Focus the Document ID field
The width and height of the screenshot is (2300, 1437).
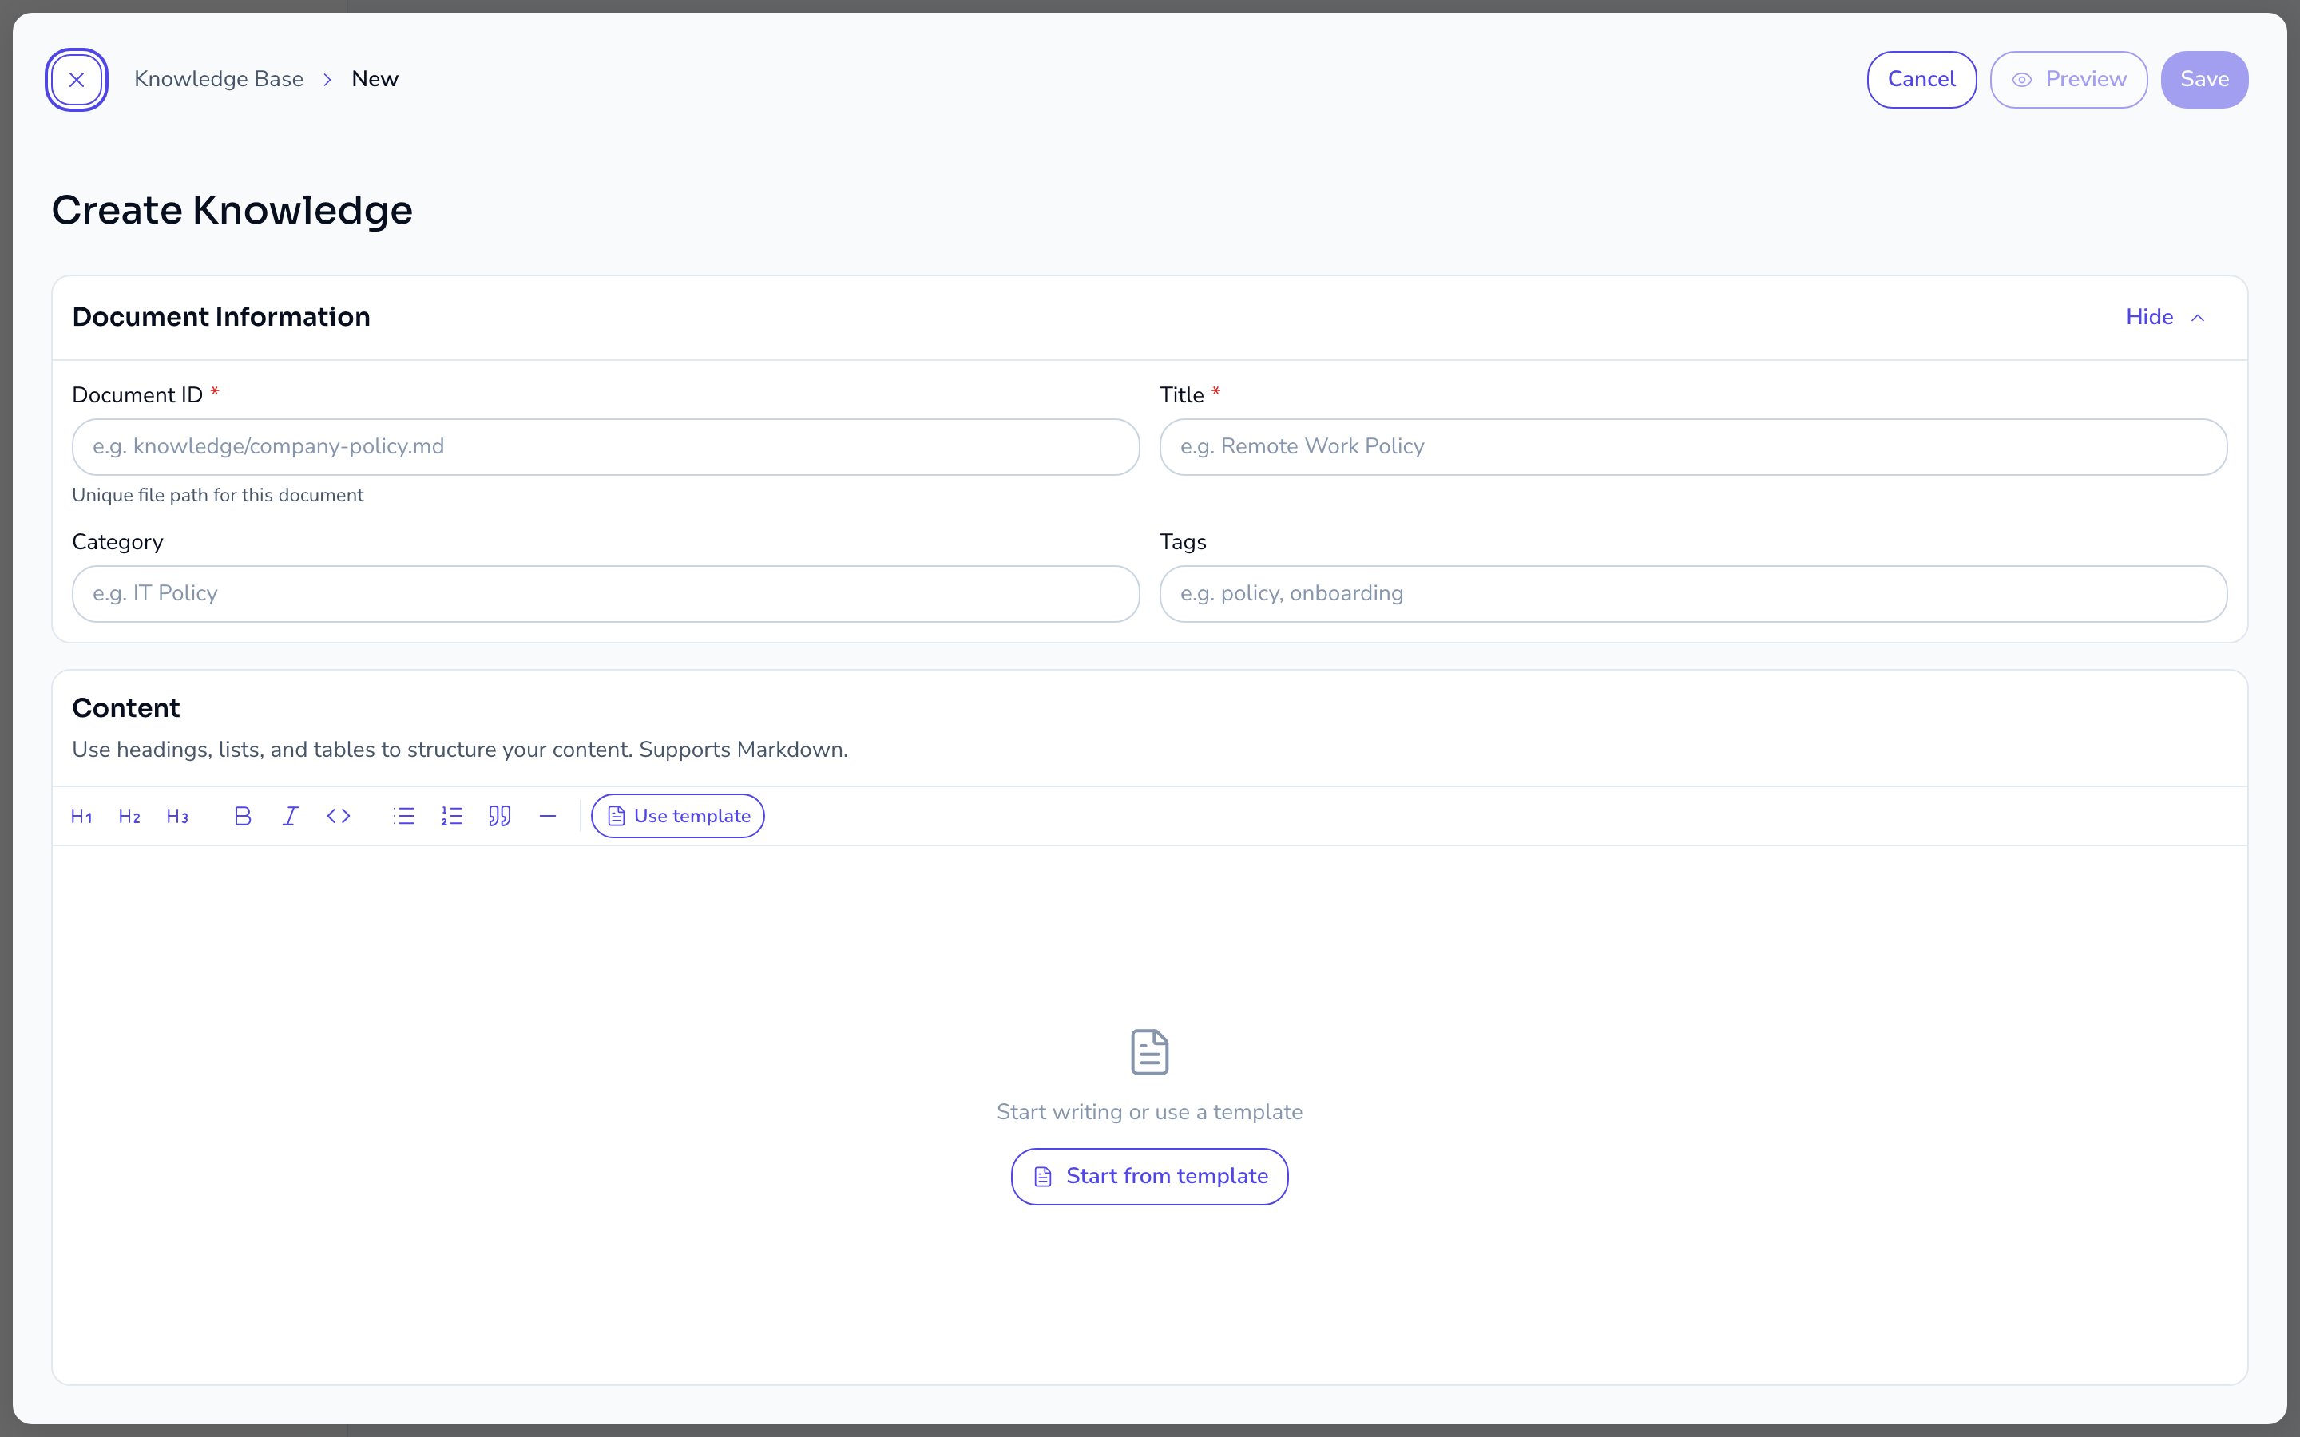tap(605, 447)
